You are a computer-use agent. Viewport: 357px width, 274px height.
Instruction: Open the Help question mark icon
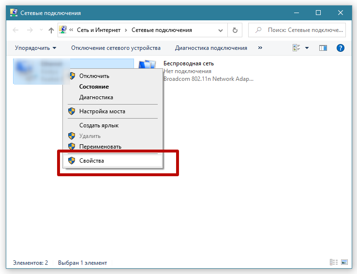tap(340, 48)
